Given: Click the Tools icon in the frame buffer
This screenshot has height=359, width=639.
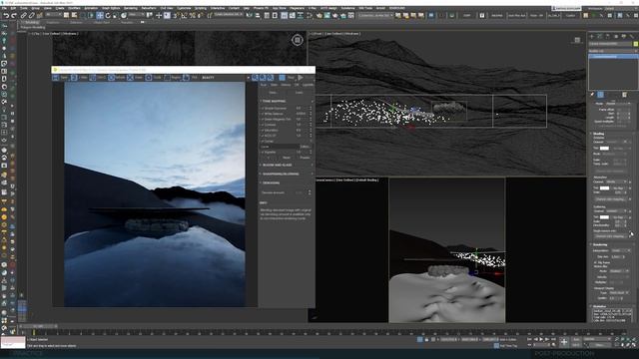Looking at the screenshot, I should pos(149,78).
